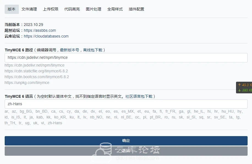Click the zh-Hans language code in list

tap(55, 123)
